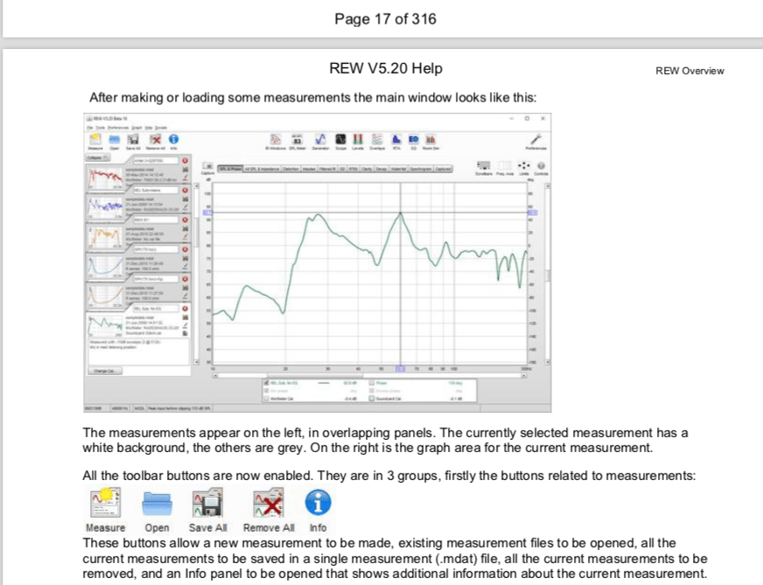Click the Change Cal... button
763x585 pixels.
pyautogui.click(x=105, y=371)
